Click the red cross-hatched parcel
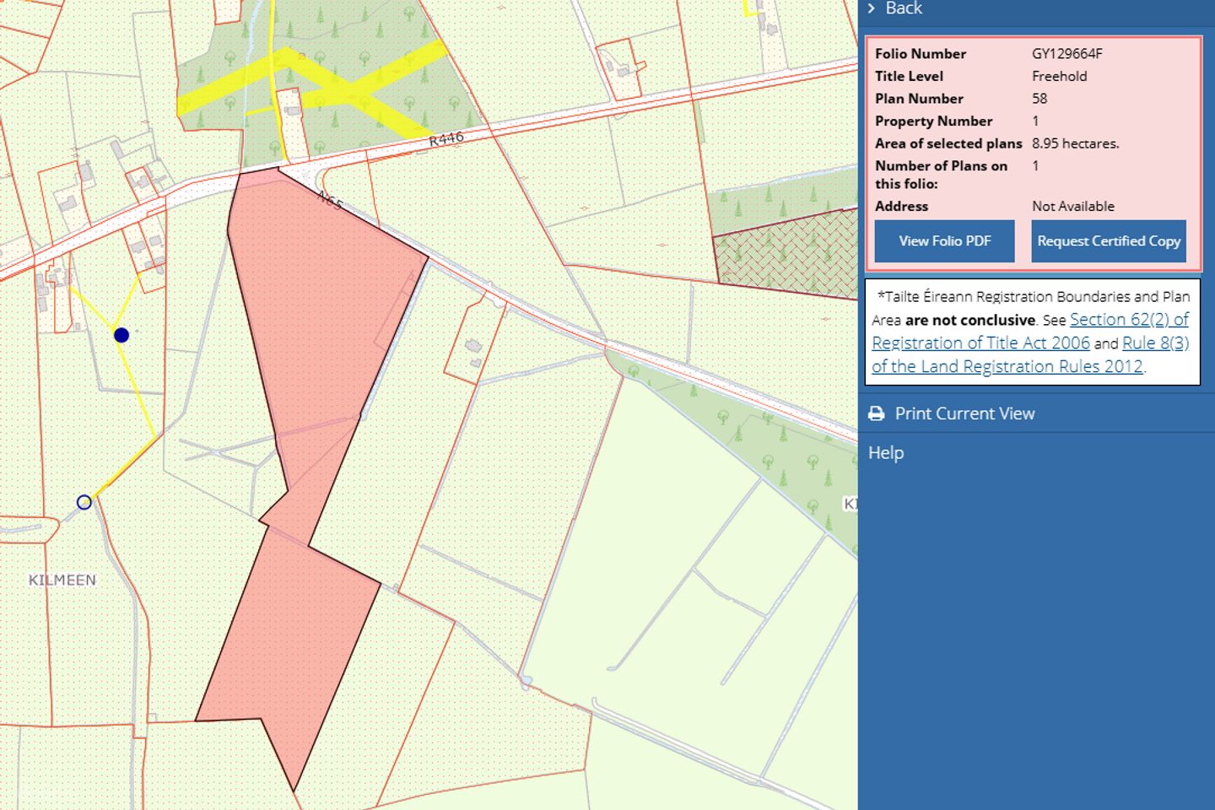 click(785, 253)
